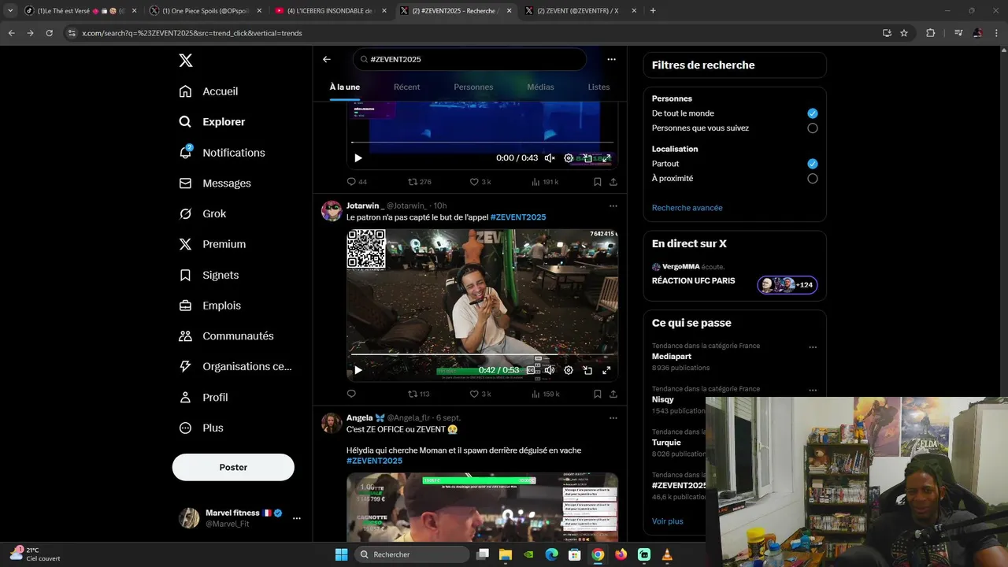Unmute the 0:43 video
This screenshot has width=1008, height=567.
click(550, 158)
